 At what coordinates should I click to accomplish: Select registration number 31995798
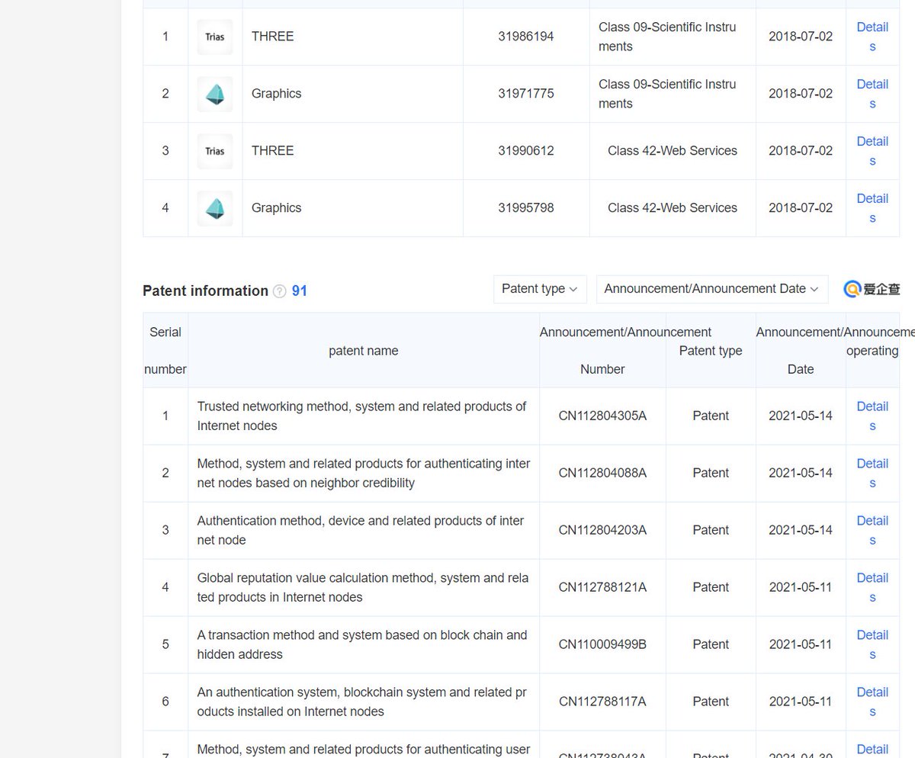point(526,208)
